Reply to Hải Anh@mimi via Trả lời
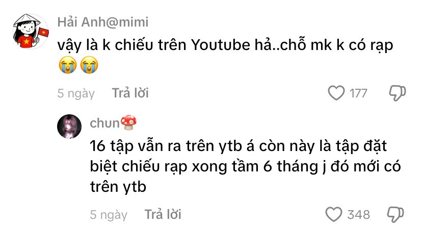422x226 pixels. [x=130, y=93]
